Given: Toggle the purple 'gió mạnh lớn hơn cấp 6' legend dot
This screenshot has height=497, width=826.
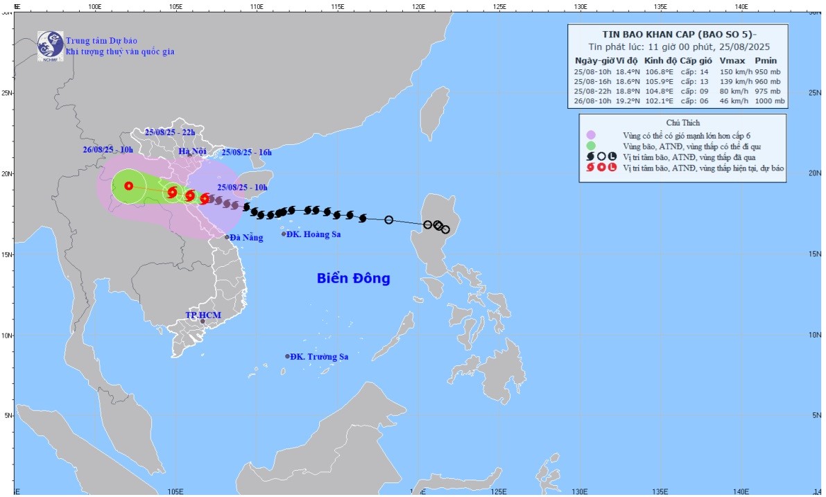Looking at the screenshot, I should click(592, 135).
